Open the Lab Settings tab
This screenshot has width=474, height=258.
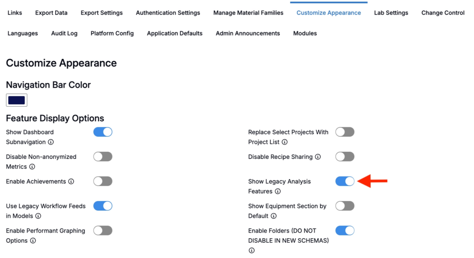[391, 13]
